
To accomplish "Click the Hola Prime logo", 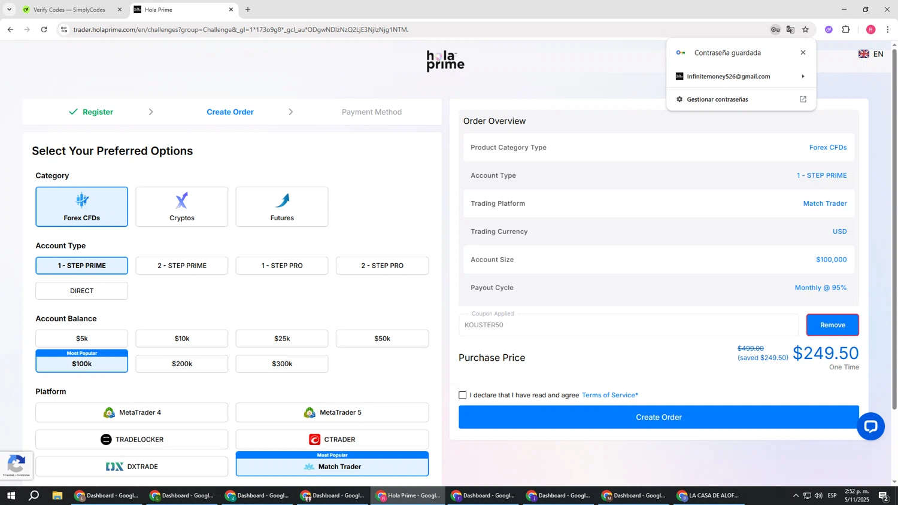I will coord(445,61).
